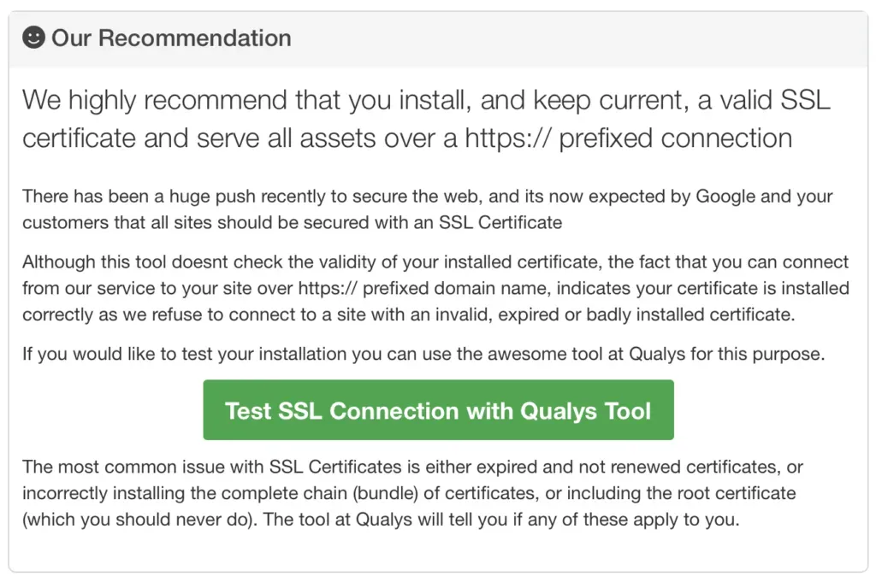Select the Our Recommendation panel title
The height and width of the screenshot is (582, 876).
point(171,38)
